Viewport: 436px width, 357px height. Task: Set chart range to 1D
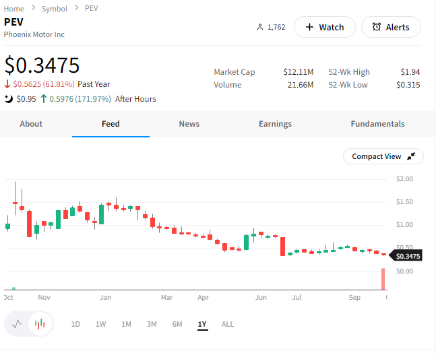tap(75, 324)
